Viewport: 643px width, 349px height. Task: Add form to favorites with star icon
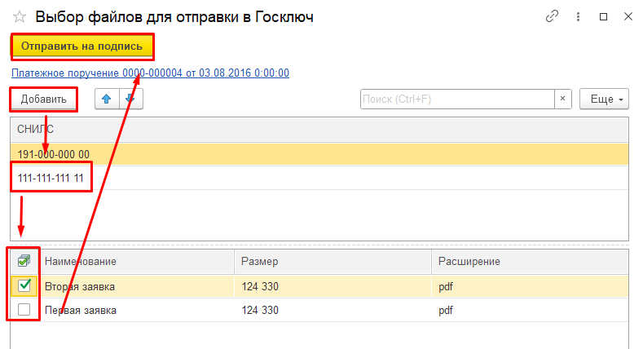click(x=20, y=17)
